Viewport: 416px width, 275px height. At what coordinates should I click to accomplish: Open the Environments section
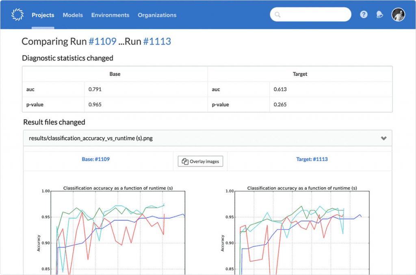110,15
